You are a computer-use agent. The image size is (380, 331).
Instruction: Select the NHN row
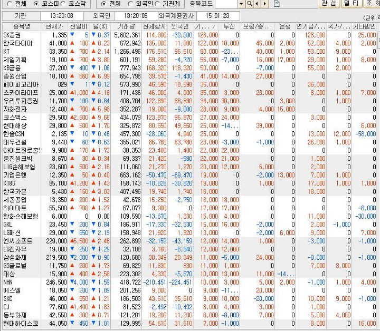(189, 282)
